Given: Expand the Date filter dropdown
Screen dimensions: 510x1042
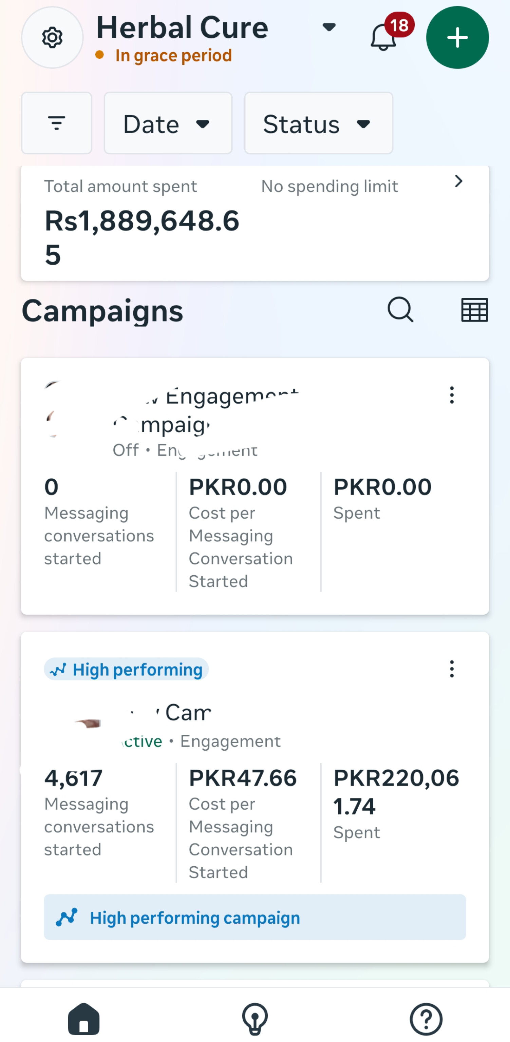Looking at the screenshot, I should coord(168,123).
